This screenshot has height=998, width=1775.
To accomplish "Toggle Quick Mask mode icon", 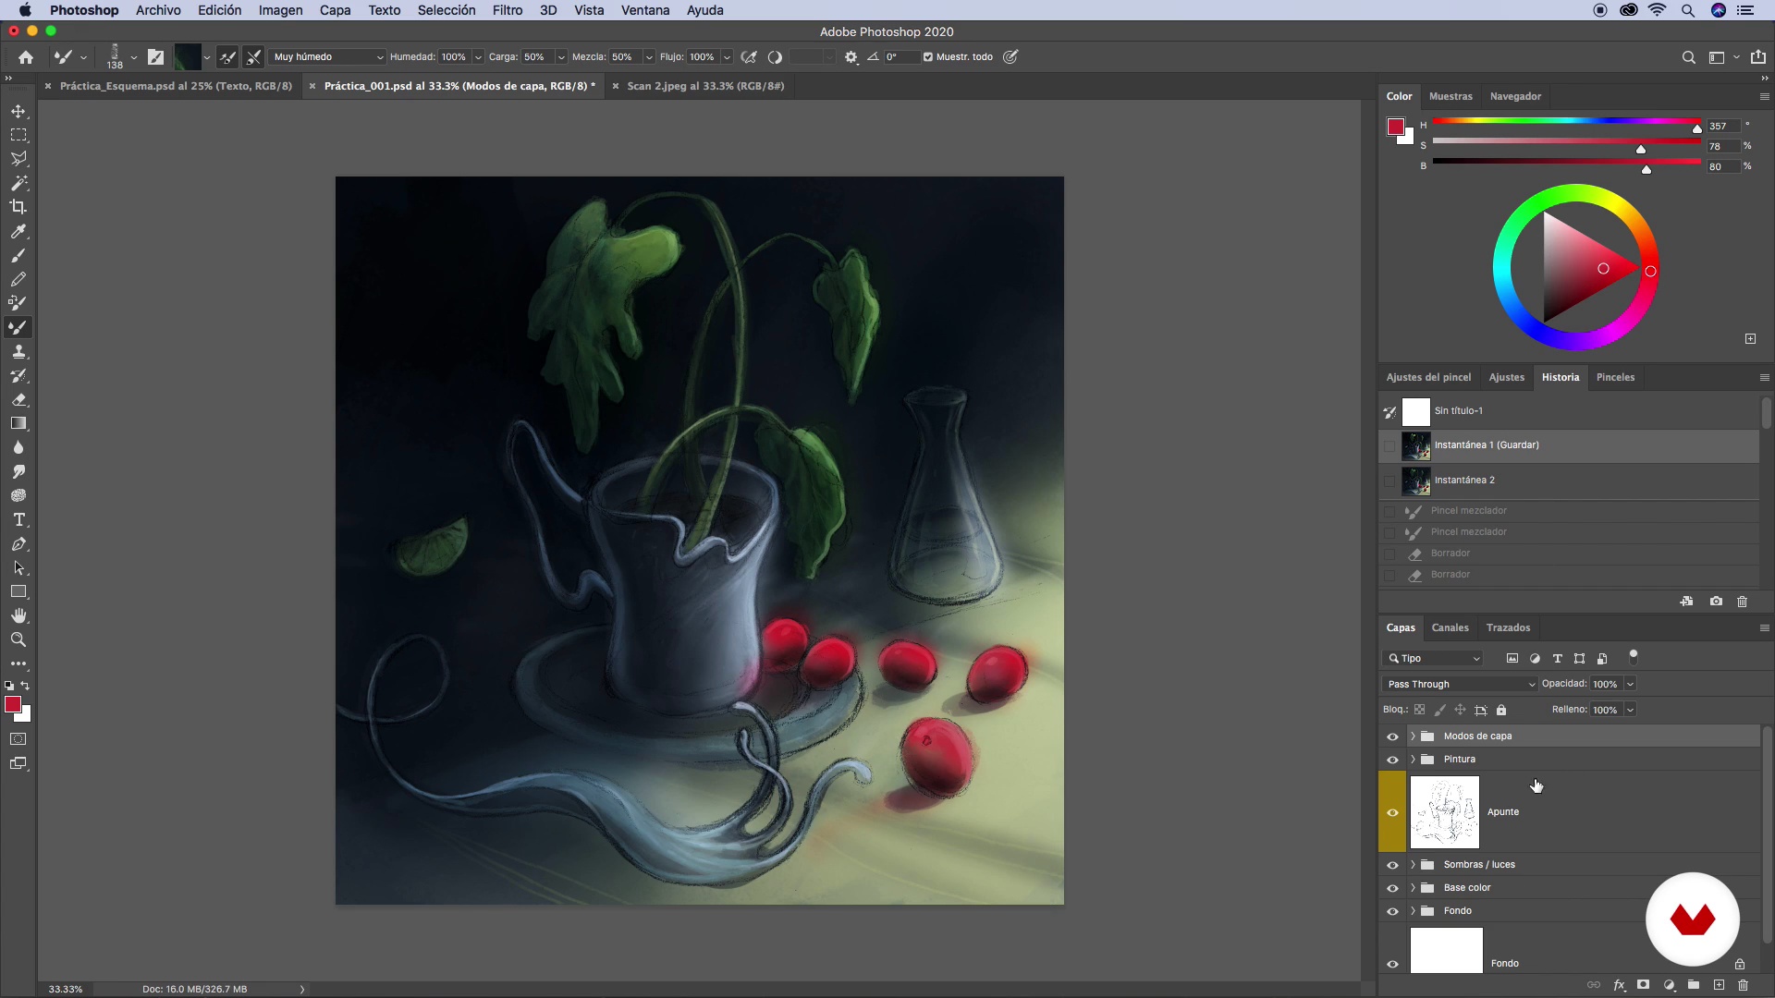I will coord(18,739).
